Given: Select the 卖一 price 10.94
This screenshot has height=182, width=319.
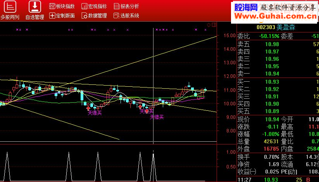Looking at the screenshot, I should coord(272,74).
